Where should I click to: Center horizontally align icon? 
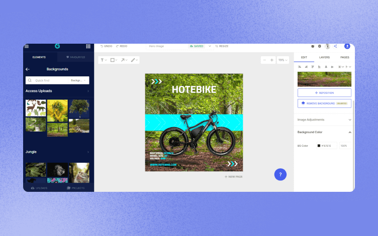pyautogui.click(x=326, y=67)
